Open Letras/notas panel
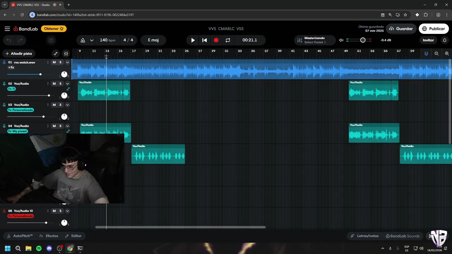Screen dimensions: 452x254 click(364, 236)
